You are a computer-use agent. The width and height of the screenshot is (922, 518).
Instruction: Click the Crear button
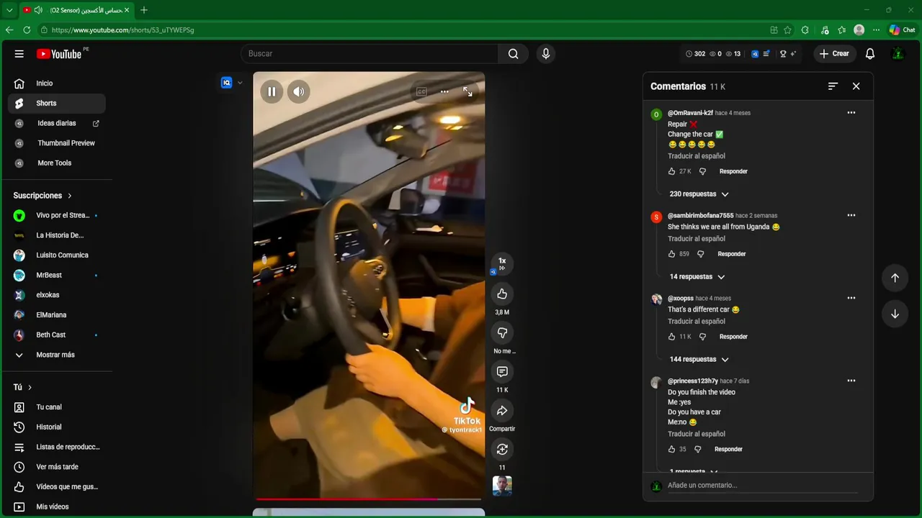(x=834, y=54)
